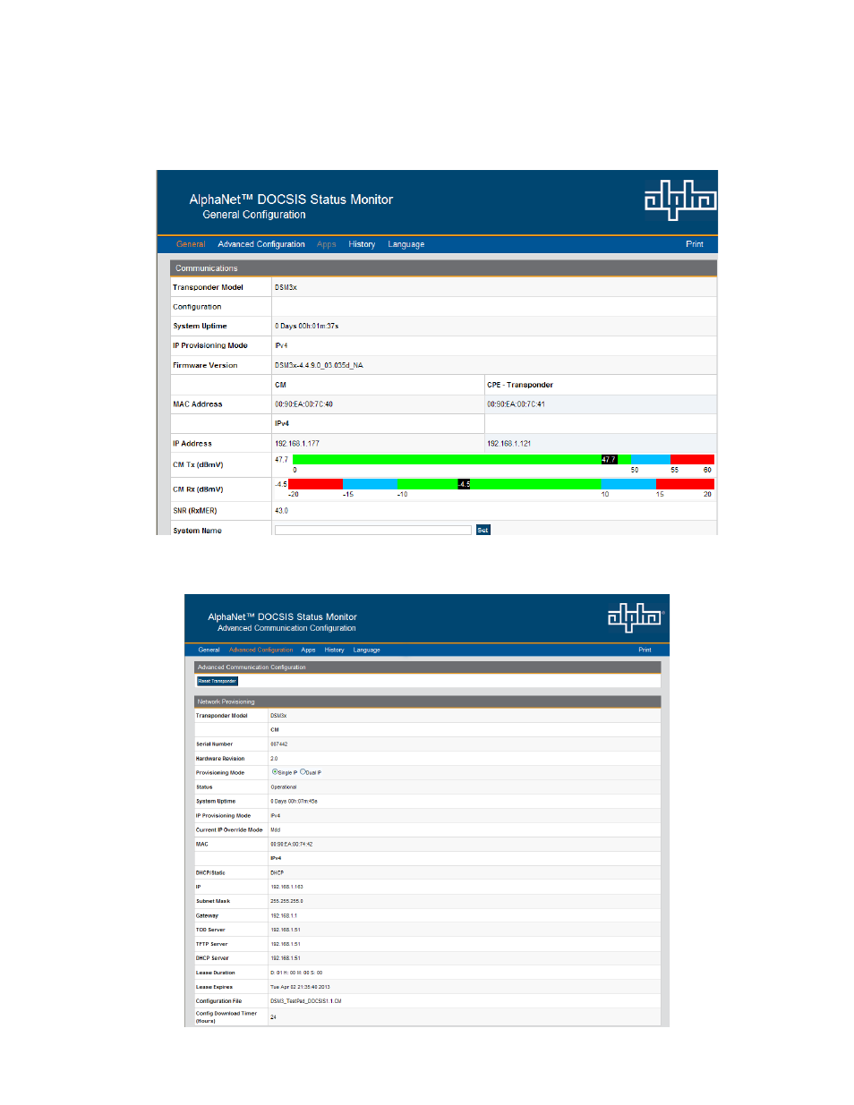Click into the System Name input field

click(x=372, y=530)
